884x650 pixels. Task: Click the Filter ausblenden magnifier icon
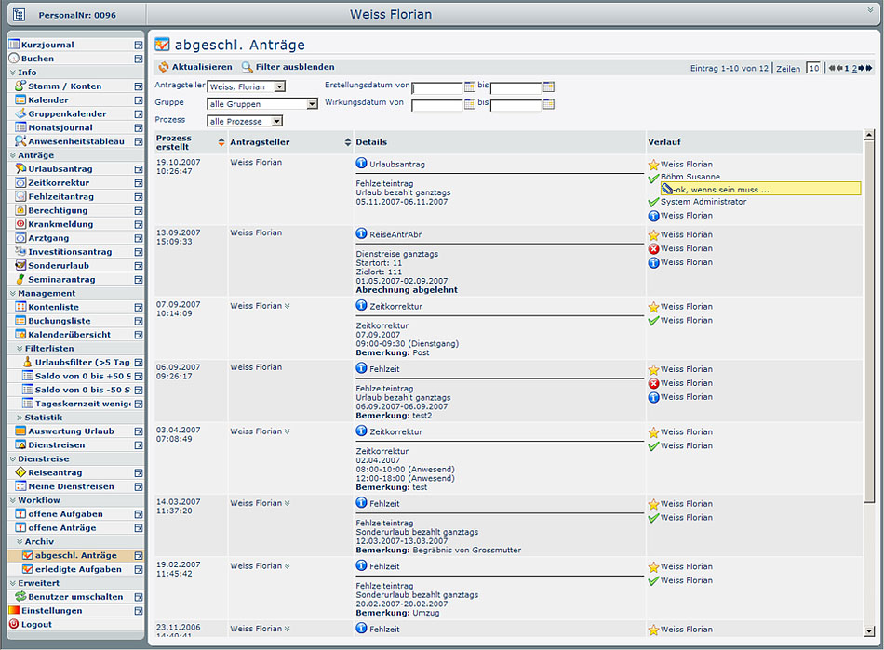click(x=247, y=67)
